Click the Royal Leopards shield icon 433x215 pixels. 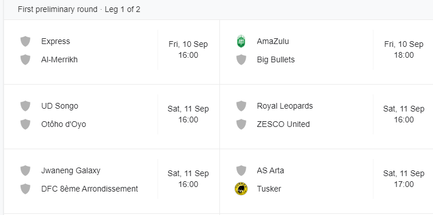pyautogui.click(x=241, y=106)
